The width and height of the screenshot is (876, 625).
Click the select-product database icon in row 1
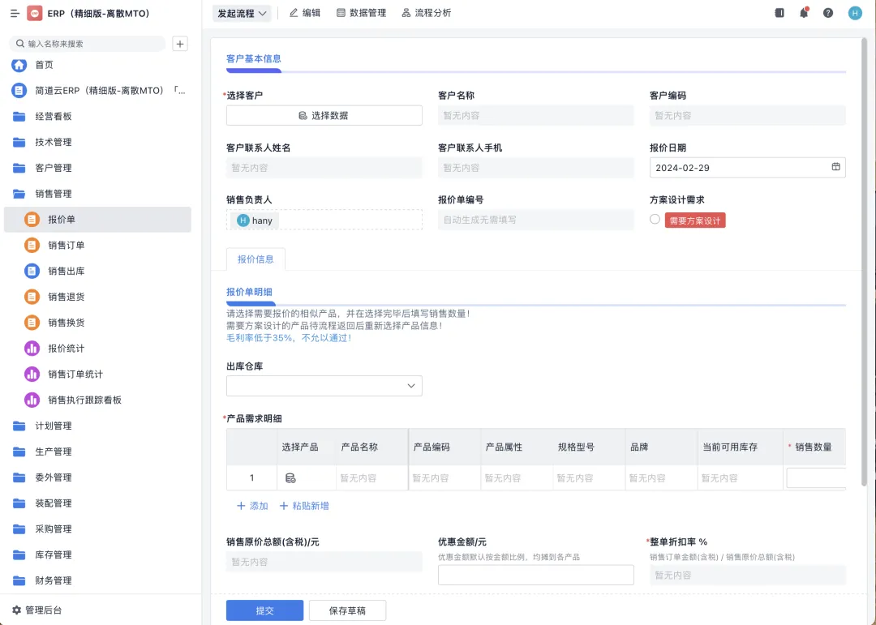click(x=290, y=478)
